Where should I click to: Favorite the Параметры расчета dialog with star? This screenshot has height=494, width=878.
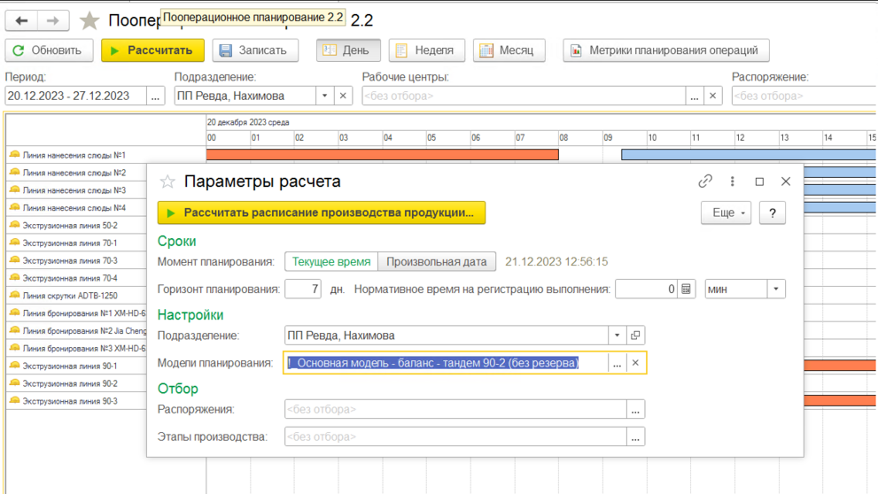click(x=167, y=181)
